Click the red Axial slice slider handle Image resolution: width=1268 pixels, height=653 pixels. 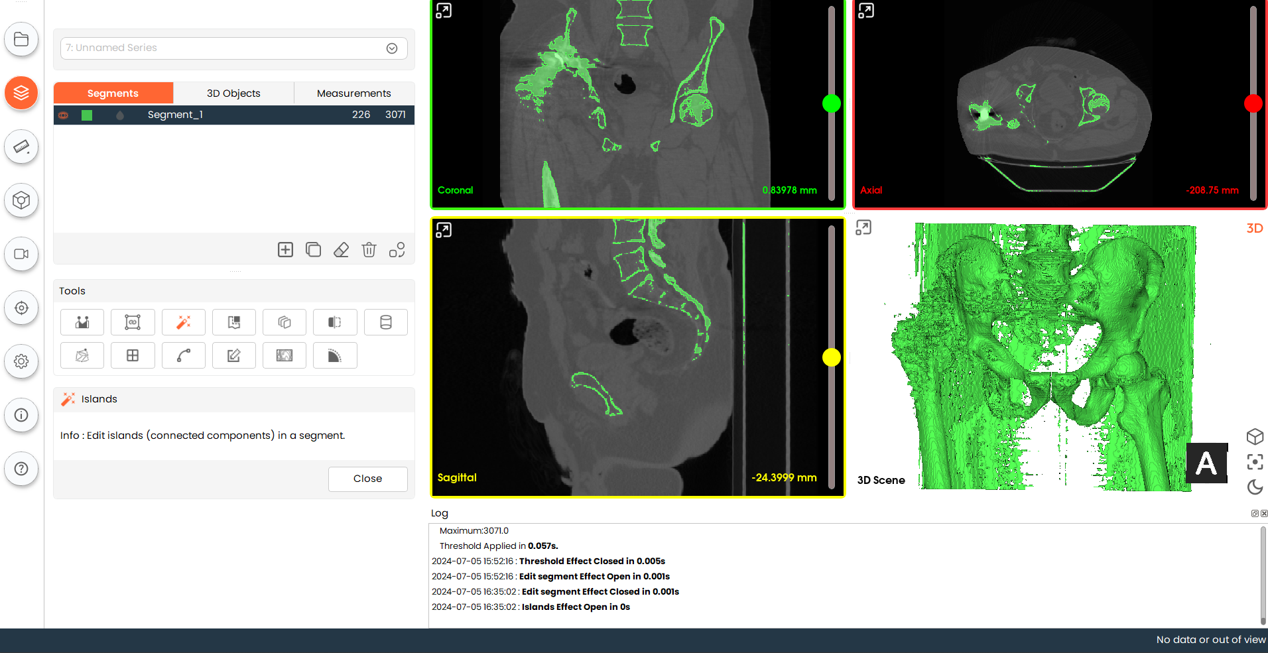tap(1253, 103)
